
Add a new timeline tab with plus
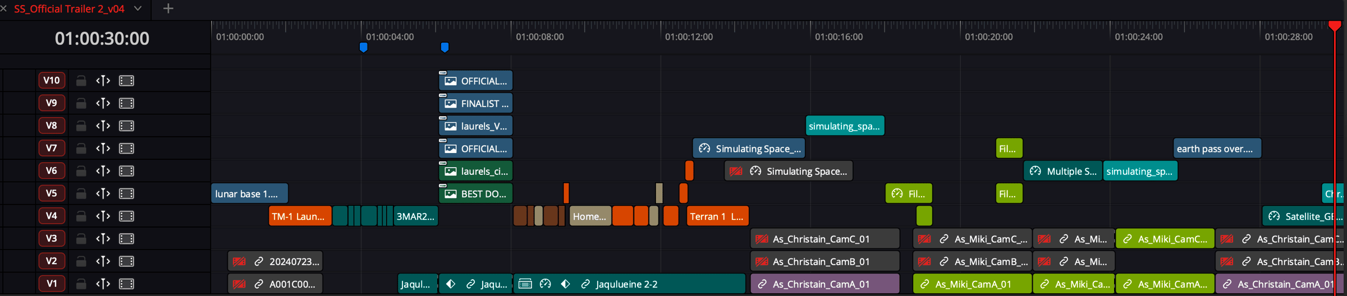tap(168, 9)
